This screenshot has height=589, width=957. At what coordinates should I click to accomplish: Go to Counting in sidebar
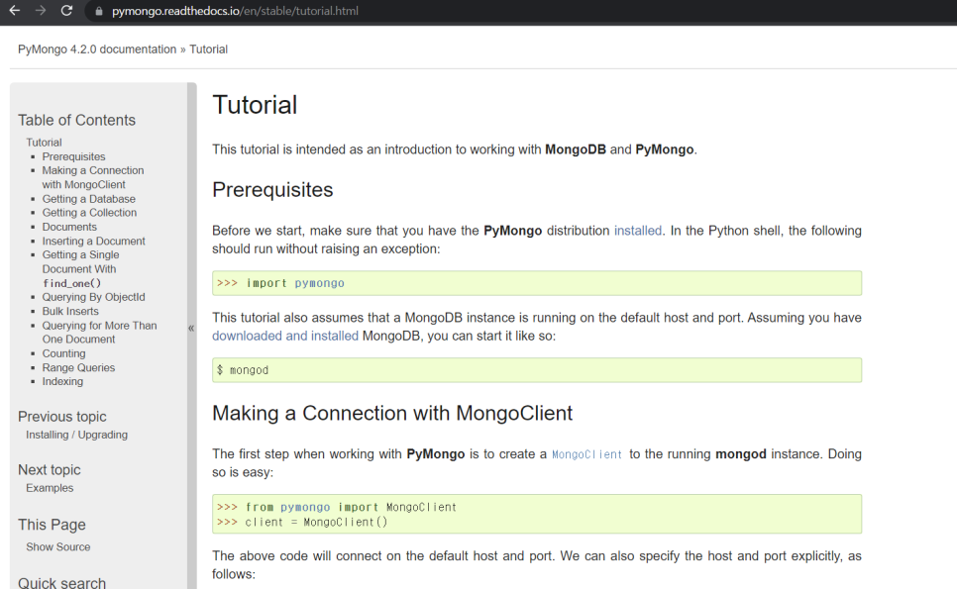63,353
